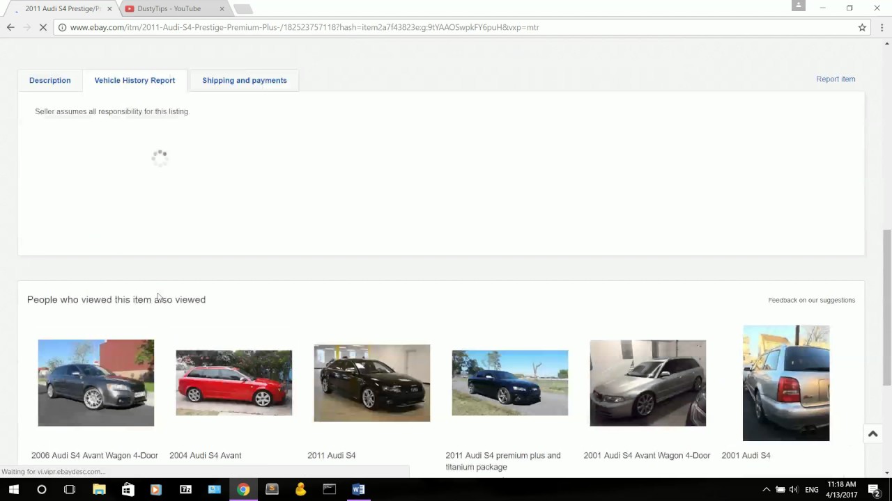
Task: Switch to DustyTips - YouTube browser tab
Action: click(174, 9)
